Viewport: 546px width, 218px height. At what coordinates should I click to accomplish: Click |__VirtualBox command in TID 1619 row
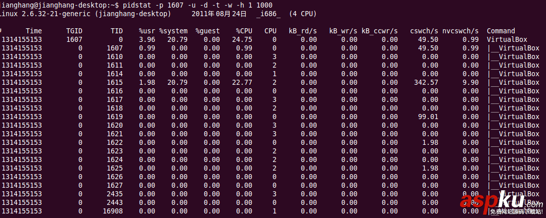[x=514, y=117]
